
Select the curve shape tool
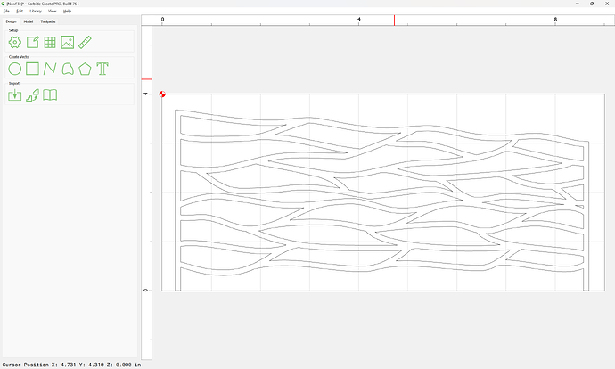tap(68, 69)
